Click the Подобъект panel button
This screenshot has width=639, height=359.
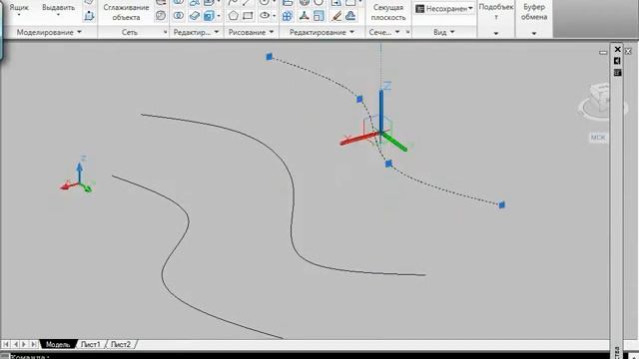[496, 12]
